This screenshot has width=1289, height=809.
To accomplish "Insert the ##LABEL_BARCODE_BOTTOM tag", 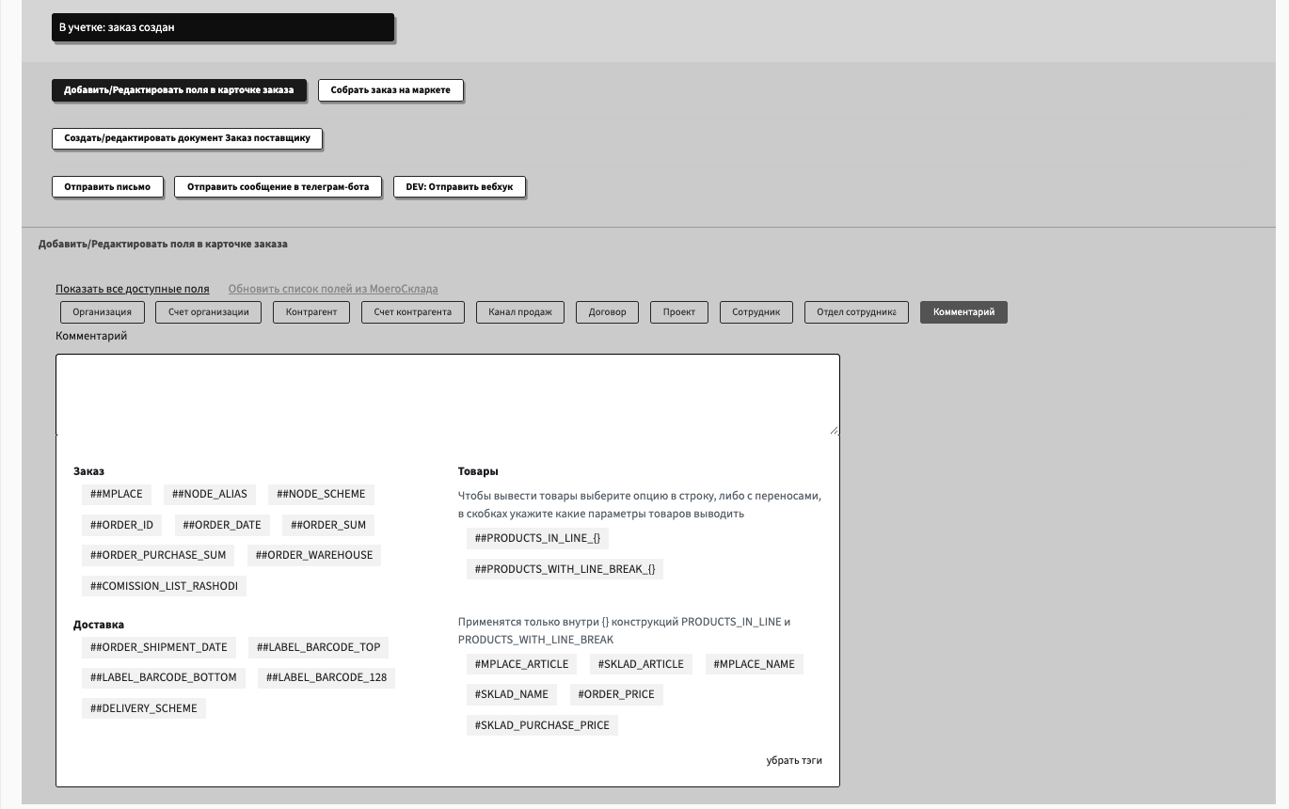I will point(164,677).
